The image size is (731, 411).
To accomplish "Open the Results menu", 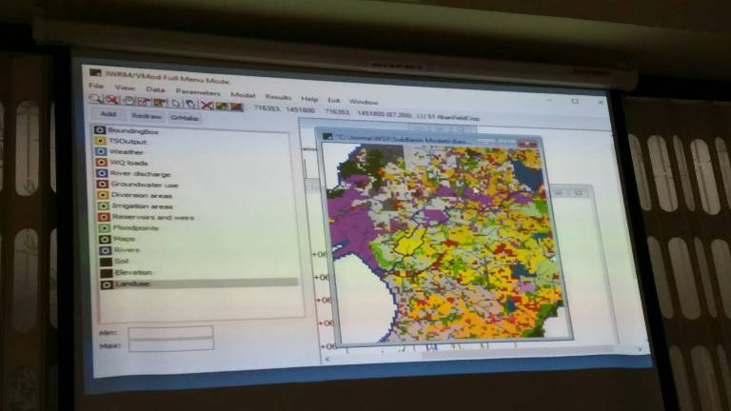I will click(x=278, y=96).
